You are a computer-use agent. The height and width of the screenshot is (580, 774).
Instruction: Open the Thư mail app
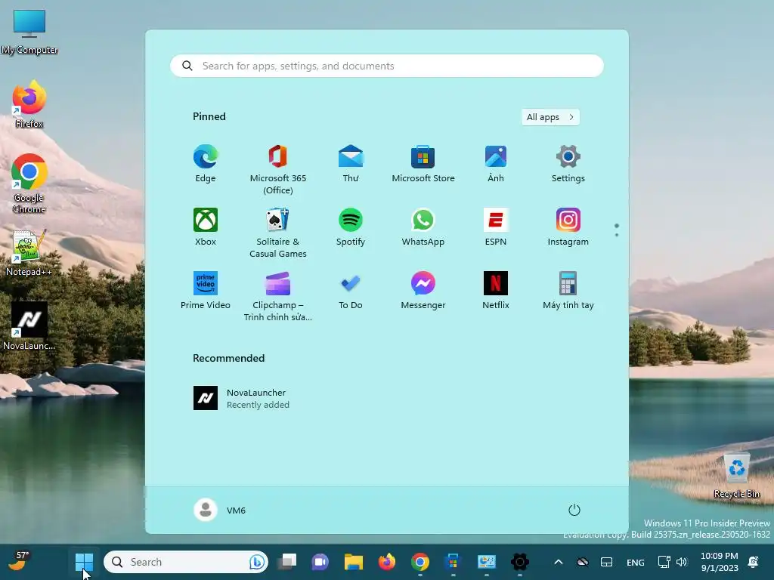click(351, 164)
